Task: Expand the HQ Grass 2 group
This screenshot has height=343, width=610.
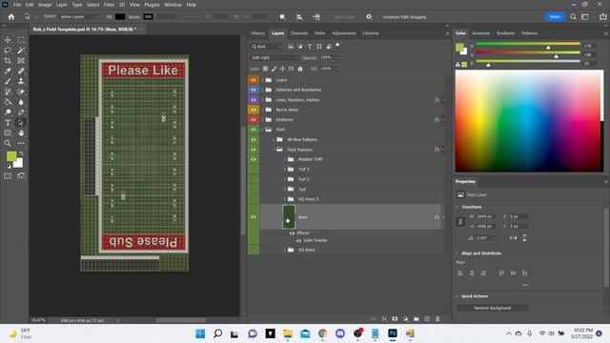Action: [284, 199]
